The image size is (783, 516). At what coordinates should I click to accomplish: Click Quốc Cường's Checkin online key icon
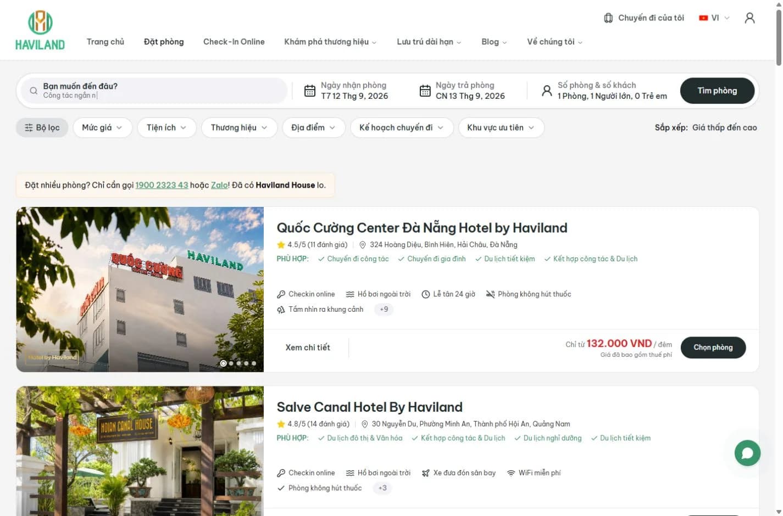pos(281,294)
